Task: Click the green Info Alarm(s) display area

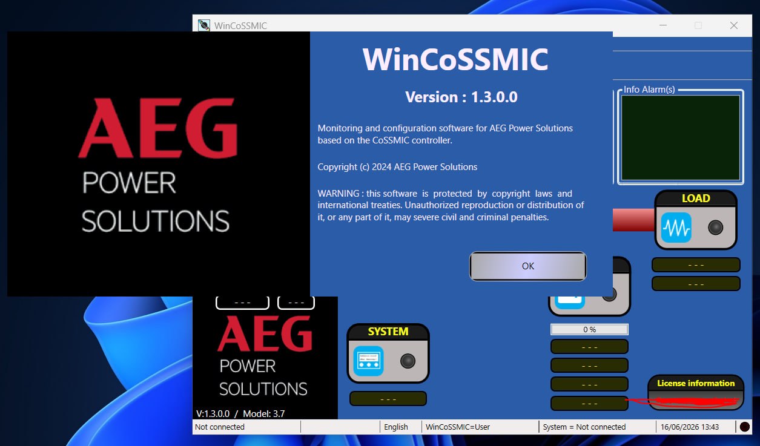Action: 681,138
